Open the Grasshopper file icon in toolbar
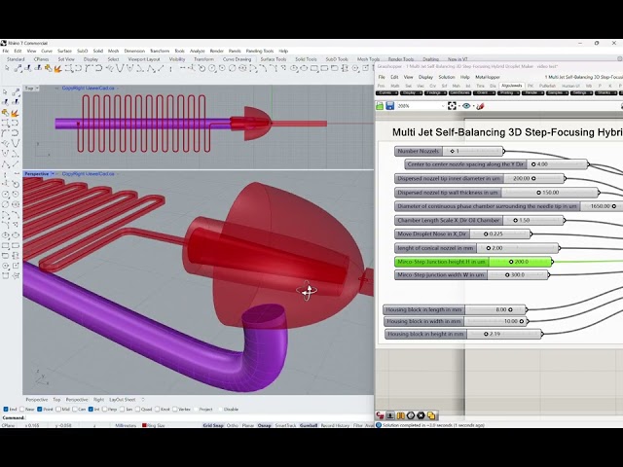Viewport: 623px width, 467px height. click(x=380, y=106)
